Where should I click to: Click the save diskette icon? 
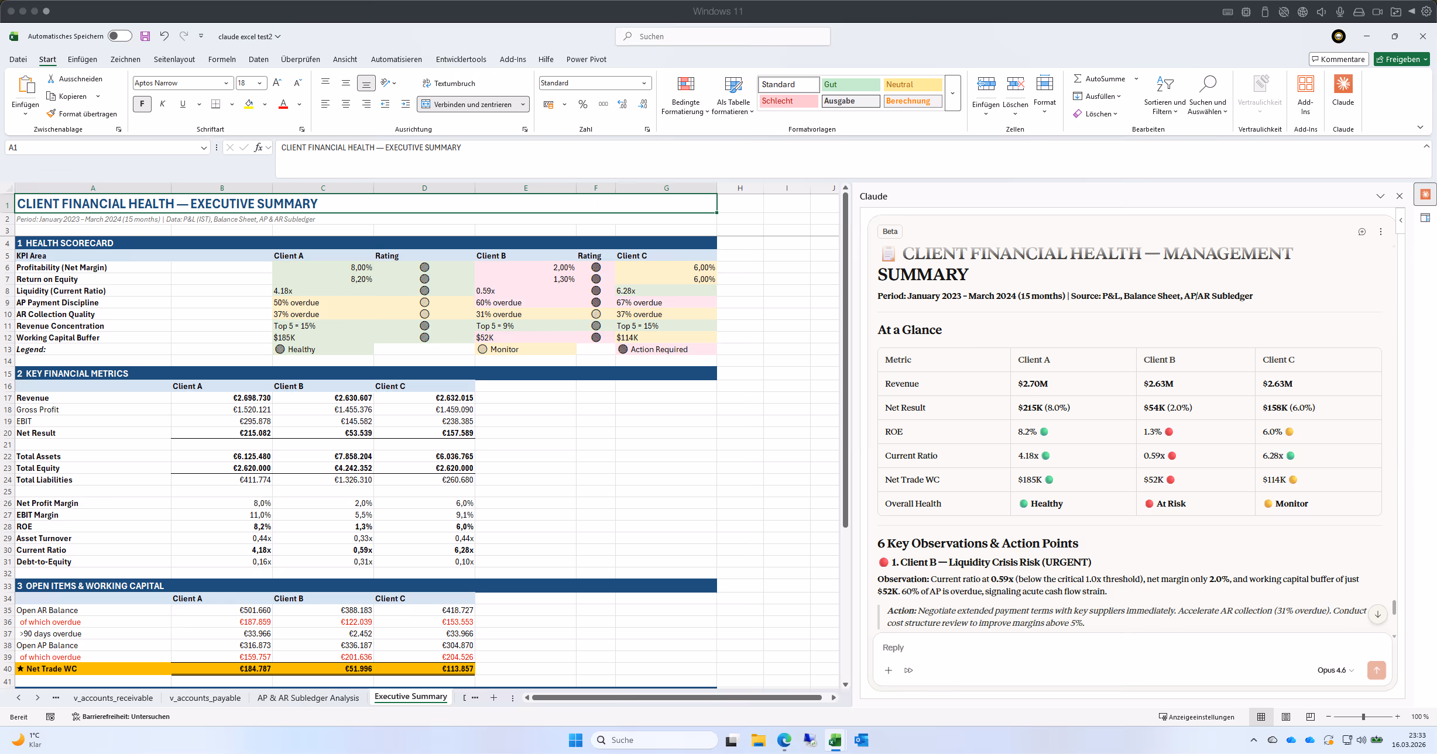145,36
